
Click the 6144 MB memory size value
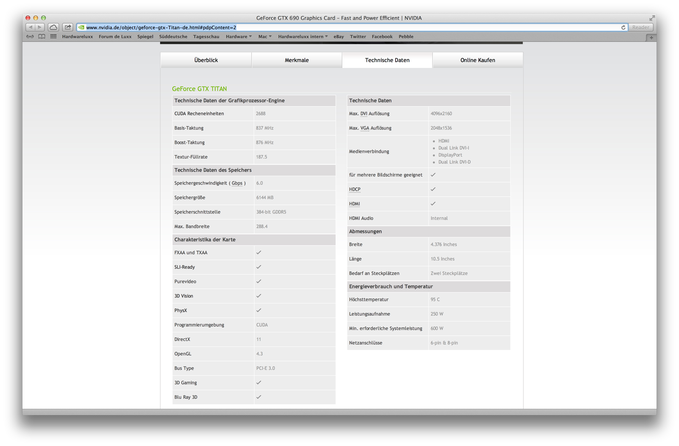pos(265,198)
